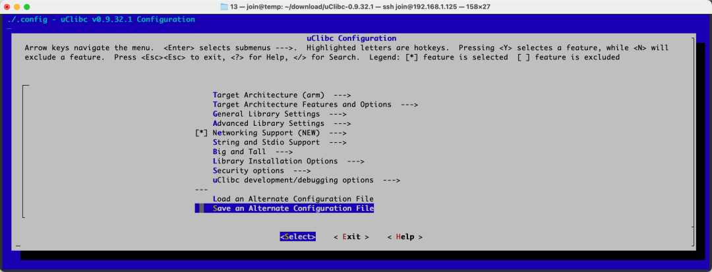
Task: Click the <Select> button
Action: 297,237
